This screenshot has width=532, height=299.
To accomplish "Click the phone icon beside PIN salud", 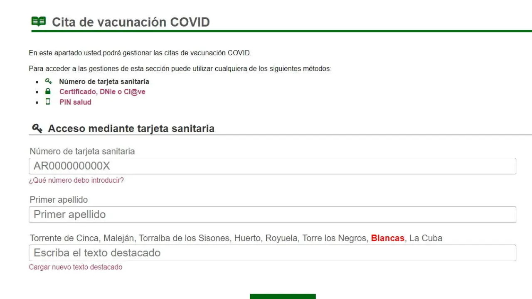I will click(x=48, y=102).
